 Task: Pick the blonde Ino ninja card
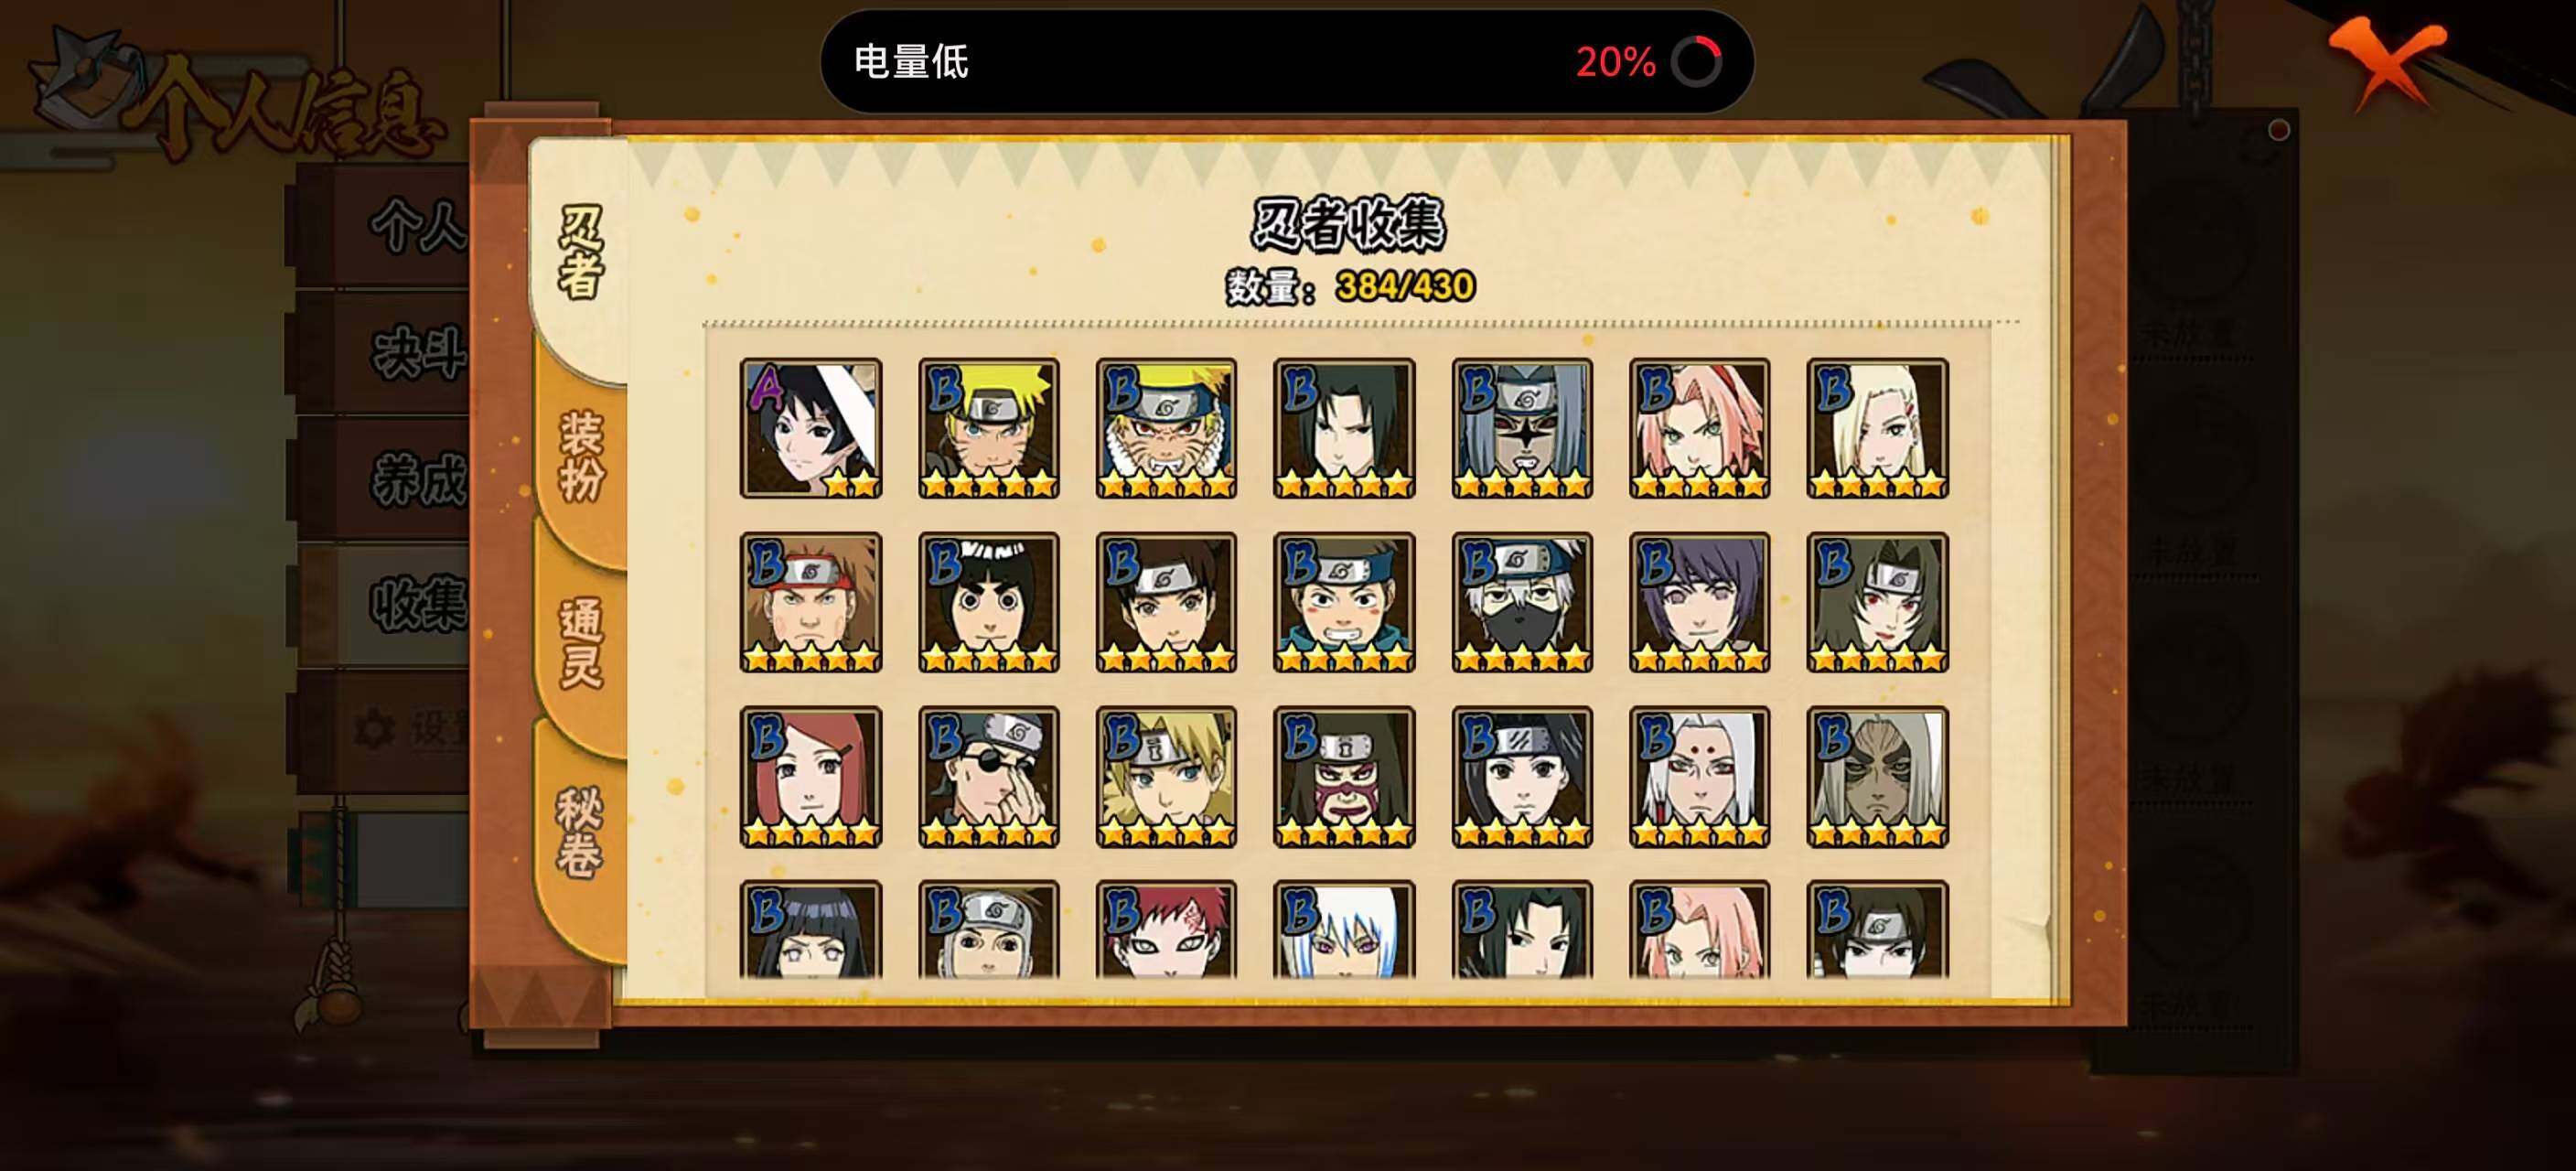[1878, 428]
